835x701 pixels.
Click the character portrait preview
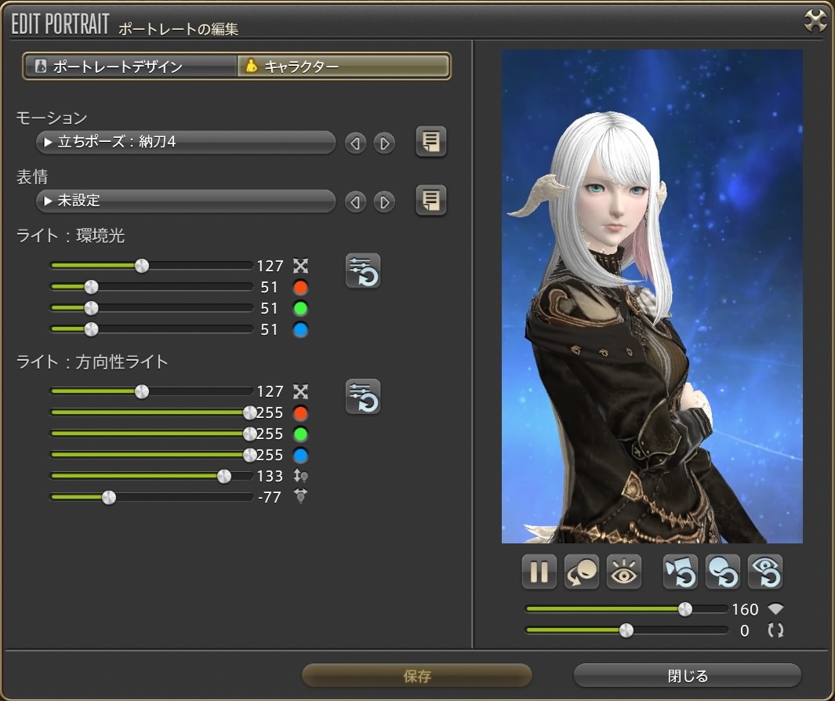pos(652,296)
